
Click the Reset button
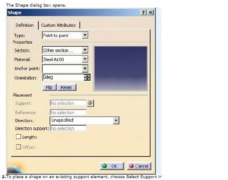67,87
